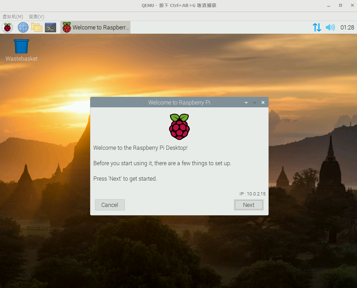
Task: Open the Raspberry Pi applications menu
Action: [x=7, y=28]
